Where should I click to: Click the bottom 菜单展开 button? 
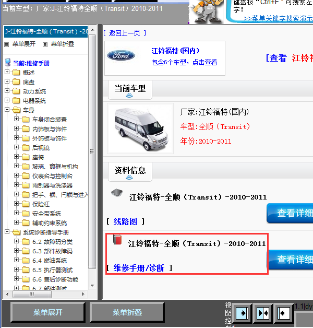(48, 312)
